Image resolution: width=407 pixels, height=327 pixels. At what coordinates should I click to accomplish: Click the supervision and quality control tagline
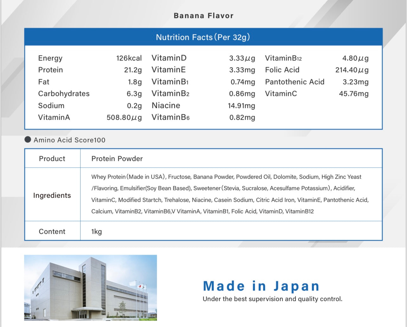pyautogui.click(x=272, y=299)
